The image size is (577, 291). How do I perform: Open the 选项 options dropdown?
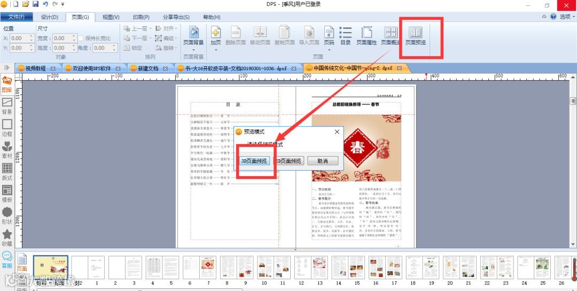coord(567,17)
